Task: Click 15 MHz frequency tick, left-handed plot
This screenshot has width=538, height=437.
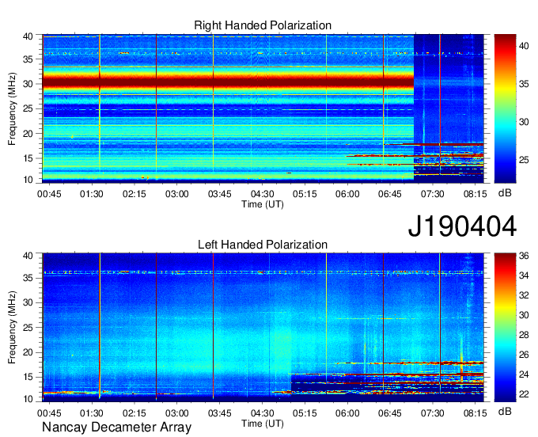Action: pos(28,378)
